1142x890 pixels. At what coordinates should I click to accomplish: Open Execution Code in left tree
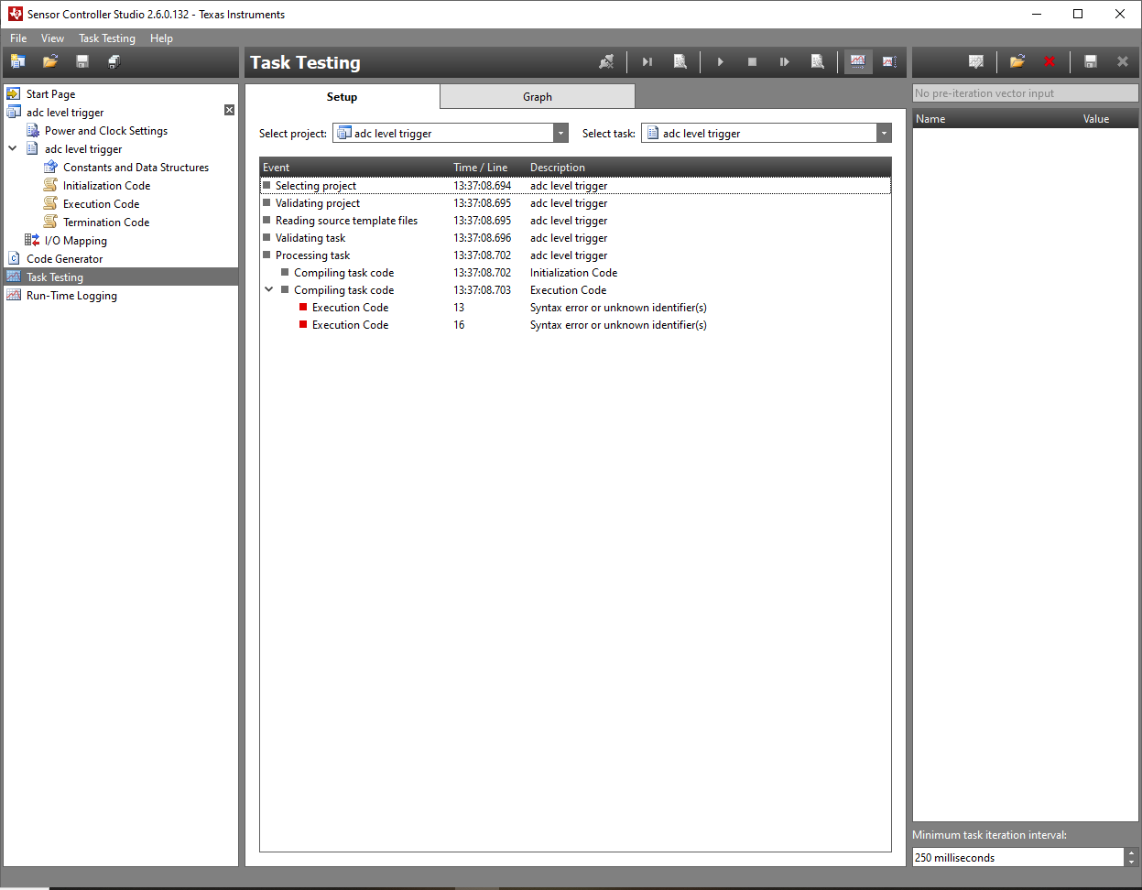point(101,203)
